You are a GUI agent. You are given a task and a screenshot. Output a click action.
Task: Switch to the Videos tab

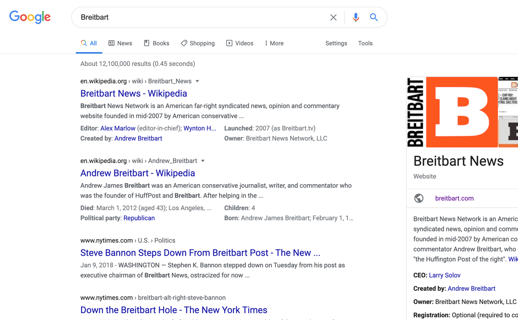240,43
